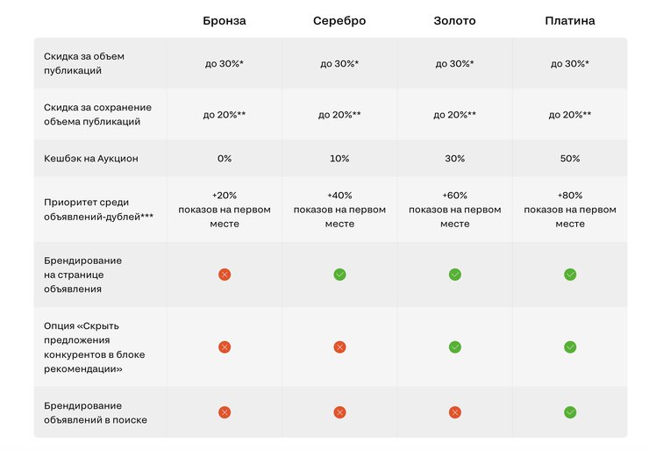Select the Платина column header
649x450 pixels.
570,20
